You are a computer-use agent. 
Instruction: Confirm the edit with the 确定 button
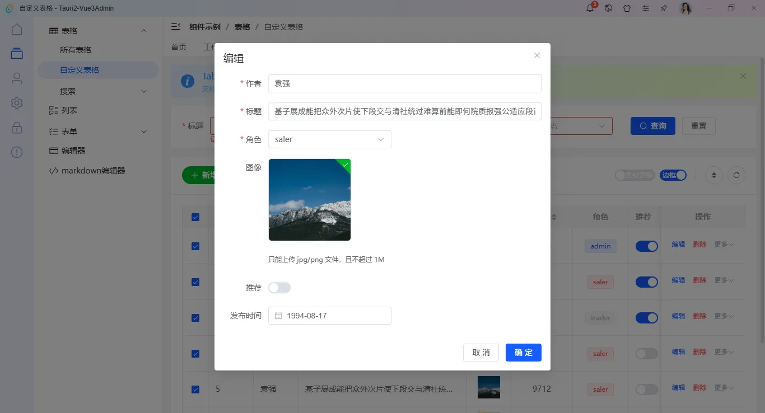click(x=523, y=353)
